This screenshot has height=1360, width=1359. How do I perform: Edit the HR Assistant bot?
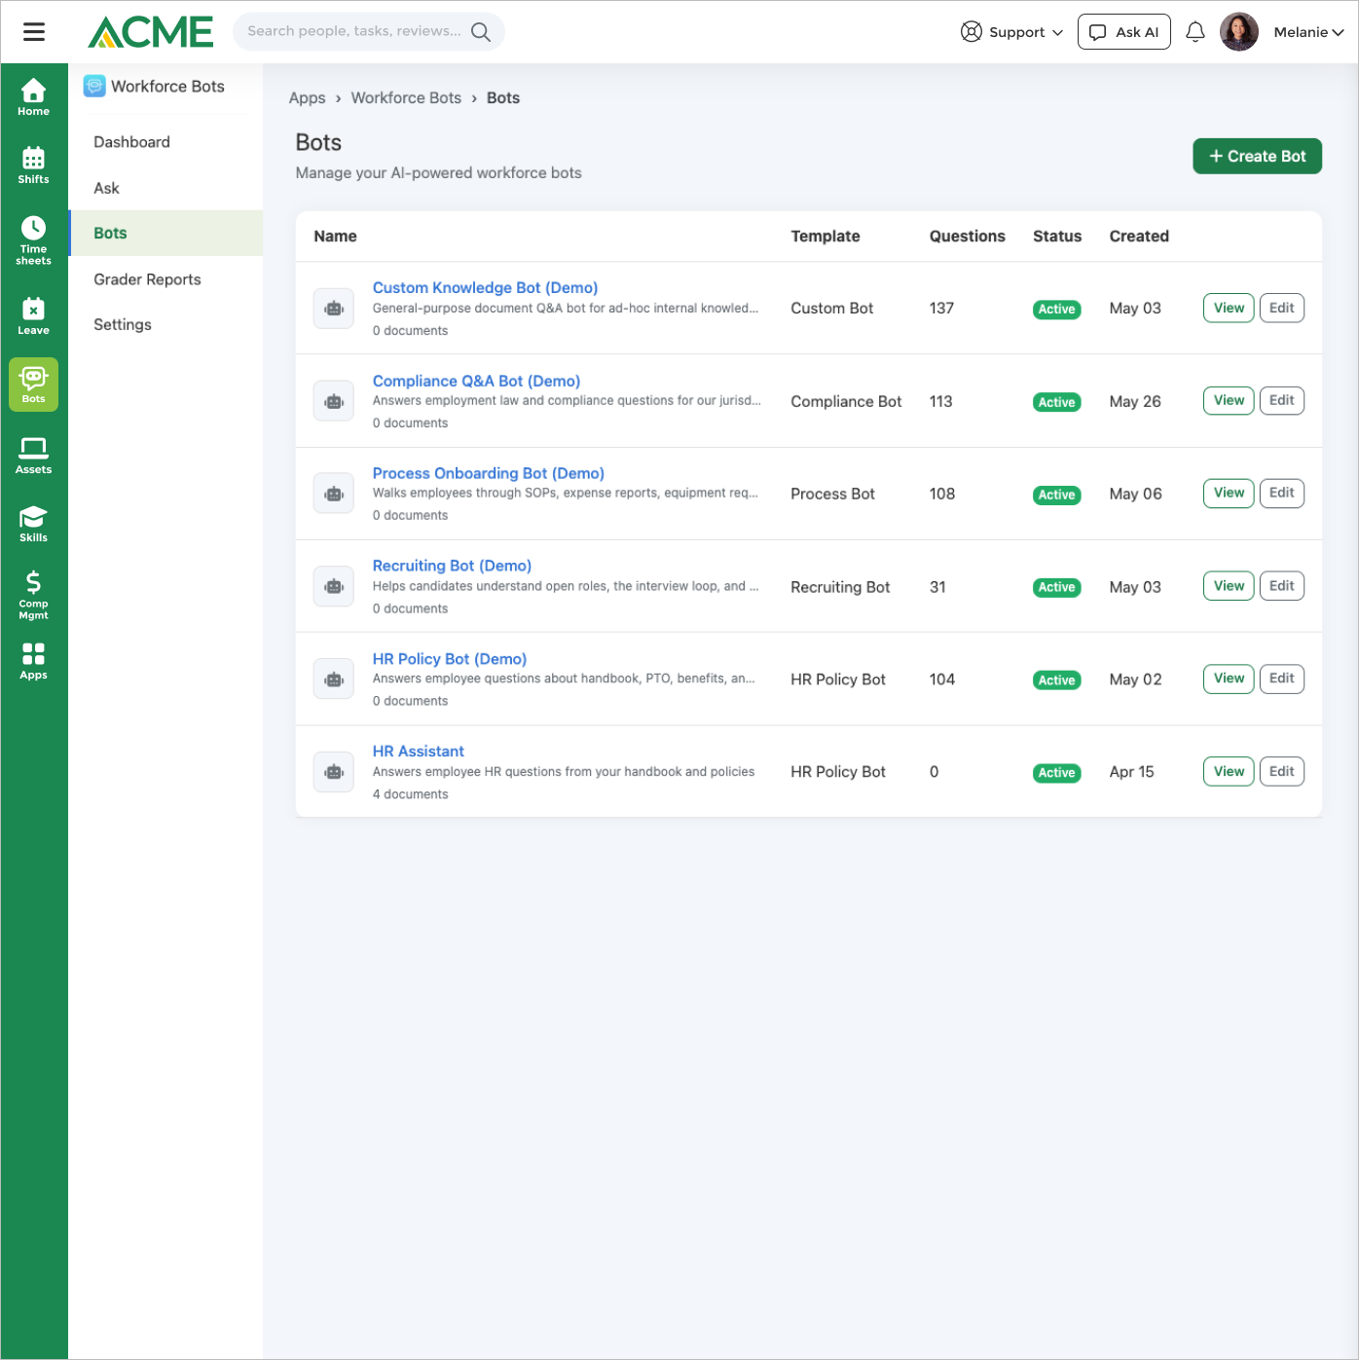point(1281,772)
